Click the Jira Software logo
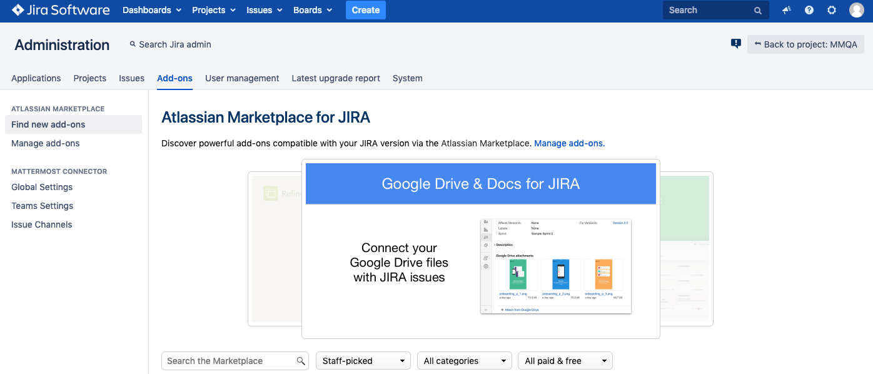873x374 pixels. tap(61, 10)
